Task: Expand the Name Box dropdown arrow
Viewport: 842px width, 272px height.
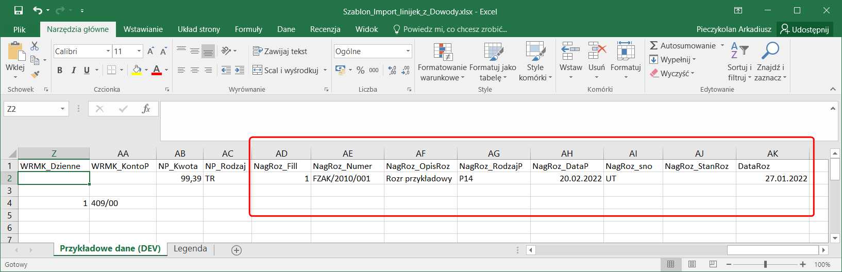Action: (x=62, y=109)
